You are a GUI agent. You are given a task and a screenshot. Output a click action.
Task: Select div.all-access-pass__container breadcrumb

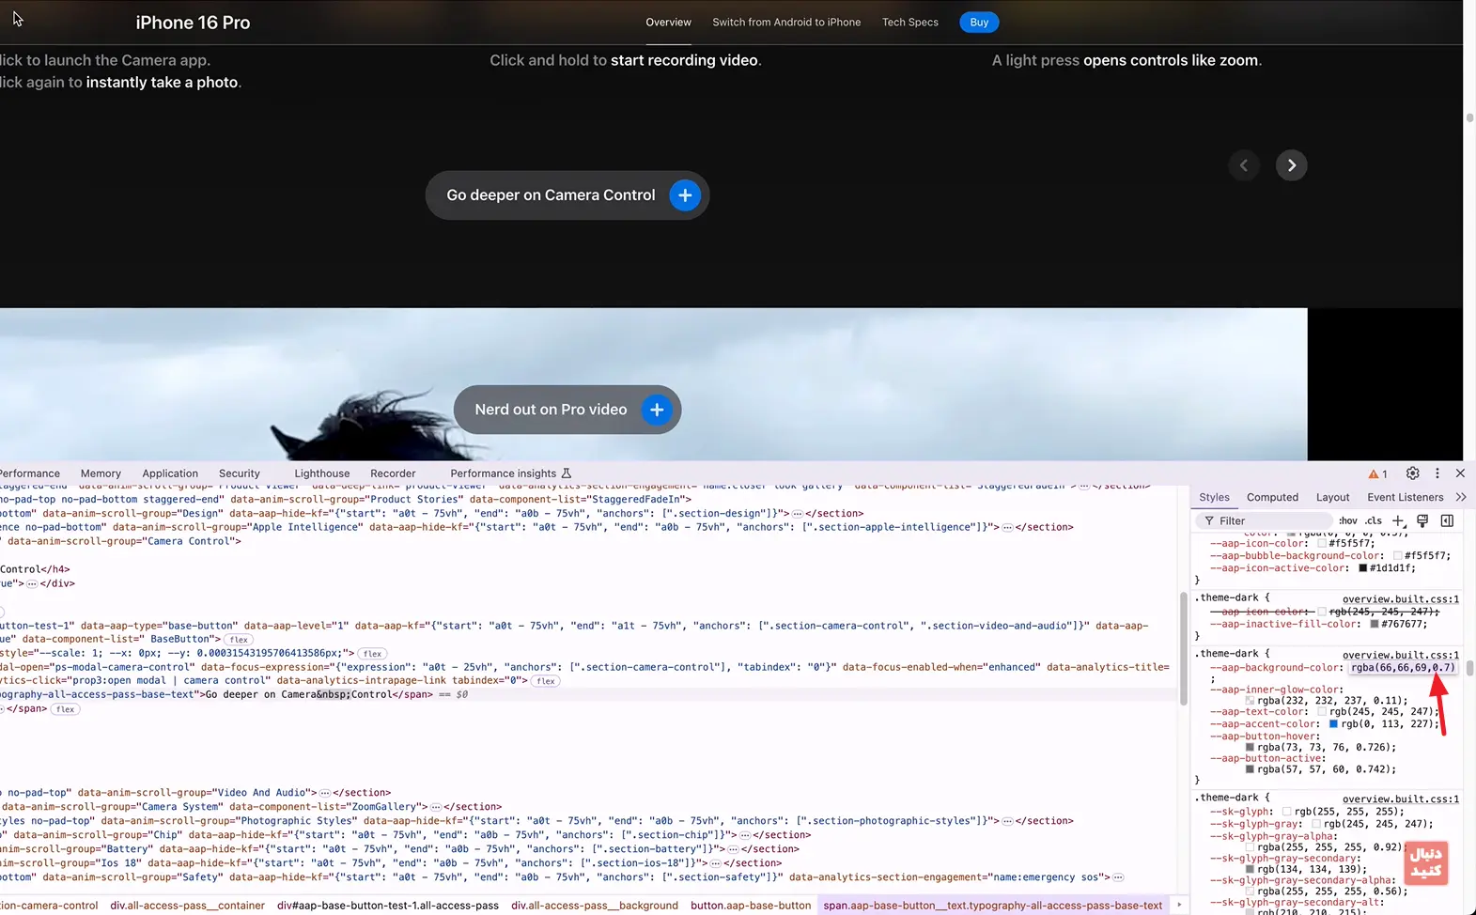(187, 906)
